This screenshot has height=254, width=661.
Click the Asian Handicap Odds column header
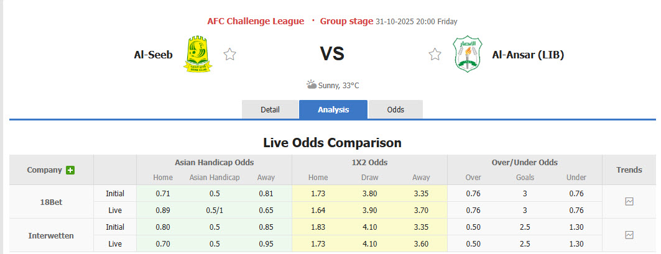point(214,163)
